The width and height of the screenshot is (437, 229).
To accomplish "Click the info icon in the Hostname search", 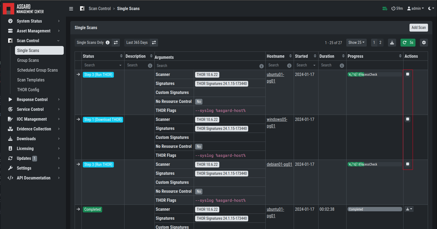I will point(289,66).
